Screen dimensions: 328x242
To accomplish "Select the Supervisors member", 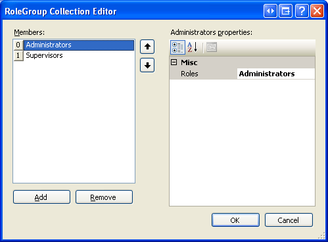I will click(x=79, y=55).
